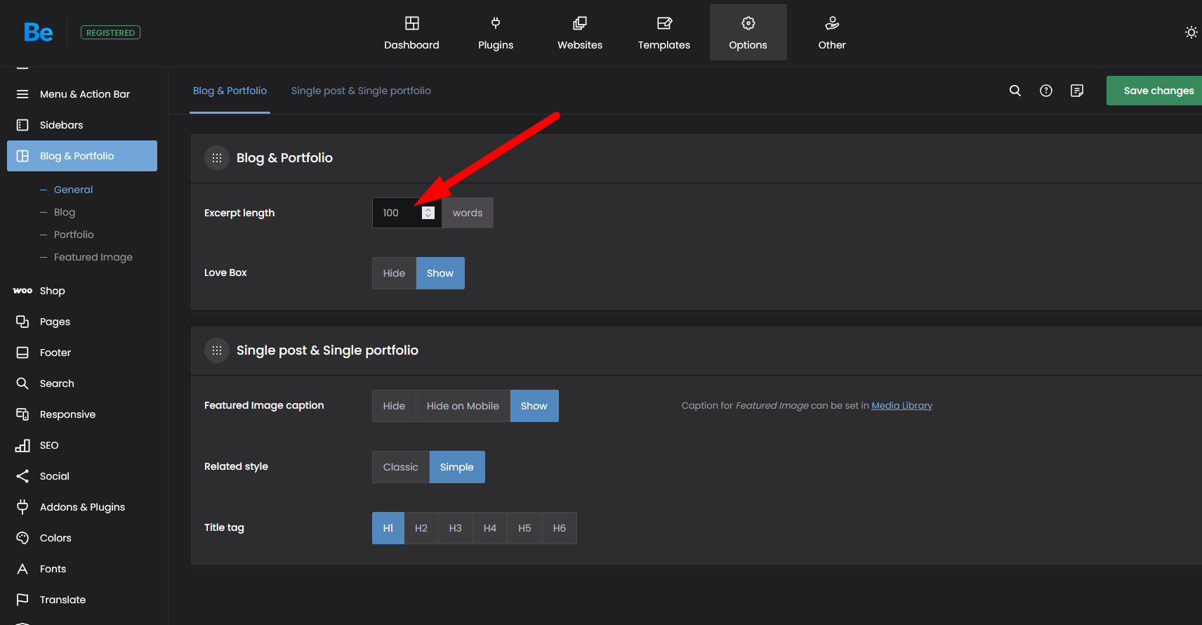The height and width of the screenshot is (625, 1202).
Task: Open Addons & Plugins settings
Action: pos(82,507)
